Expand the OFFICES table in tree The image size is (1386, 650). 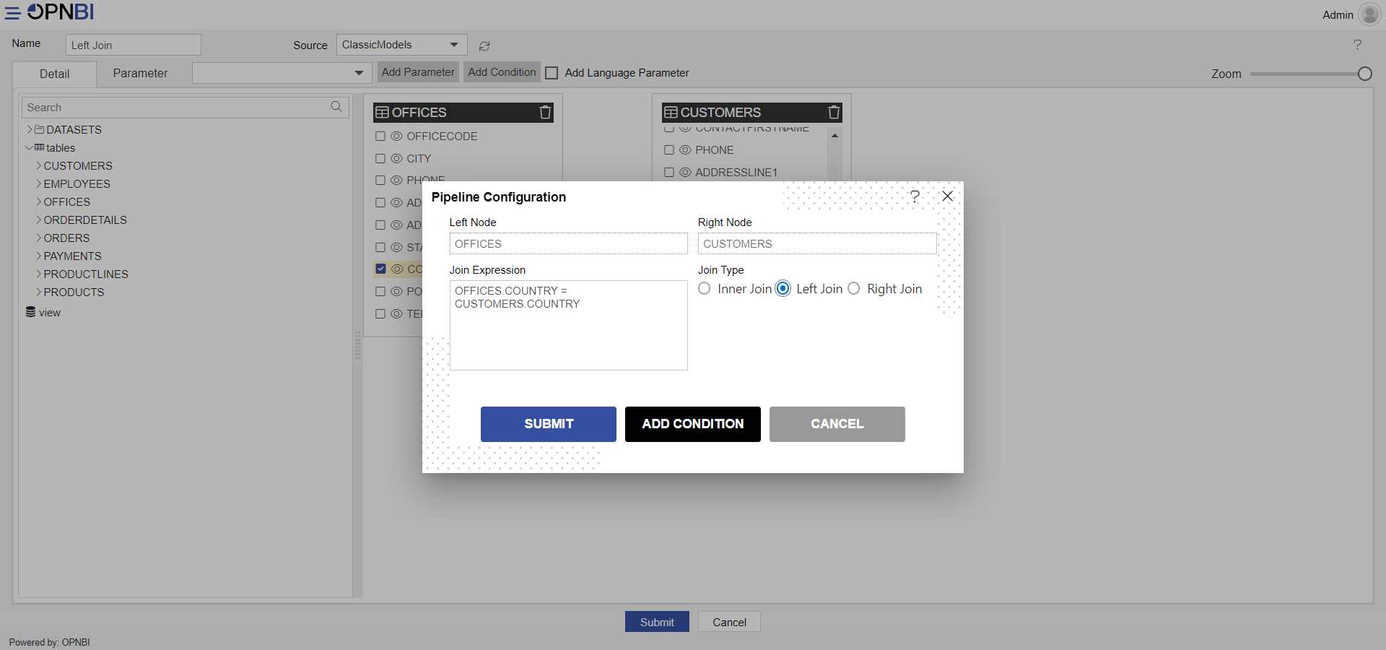39,202
